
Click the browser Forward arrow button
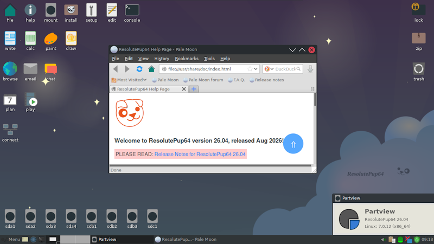pyautogui.click(x=127, y=69)
